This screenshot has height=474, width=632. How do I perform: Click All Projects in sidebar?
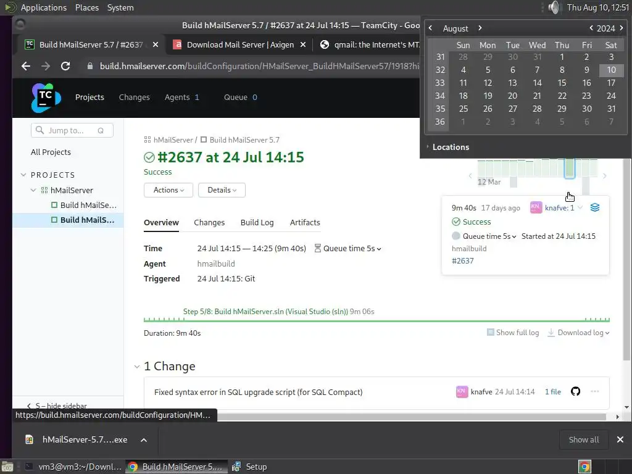click(51, 152)
